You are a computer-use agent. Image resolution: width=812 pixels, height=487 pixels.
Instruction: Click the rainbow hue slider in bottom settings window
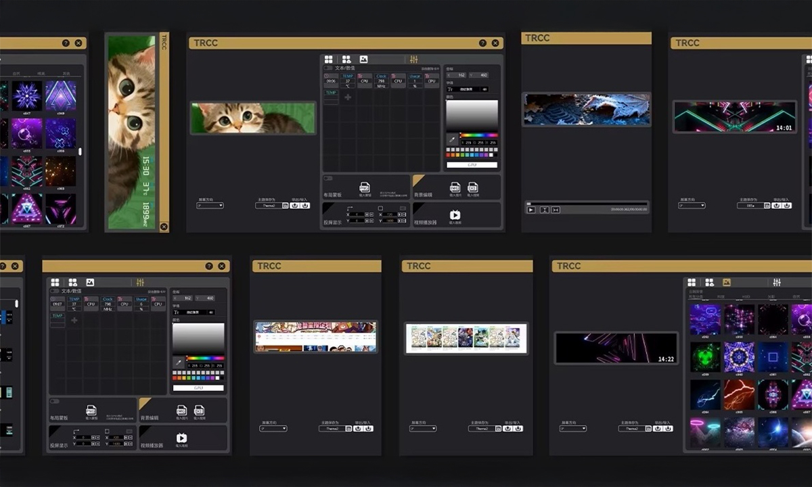(205, 358)
